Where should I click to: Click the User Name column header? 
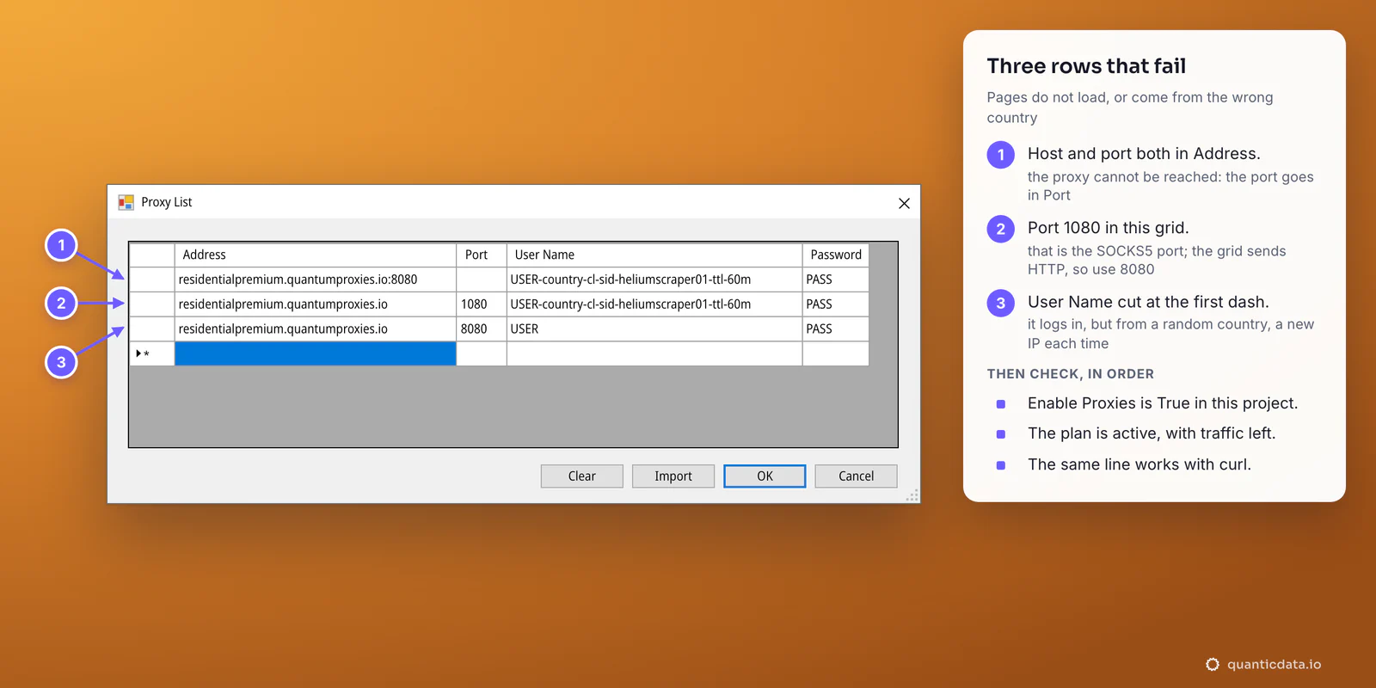[654, 255]
